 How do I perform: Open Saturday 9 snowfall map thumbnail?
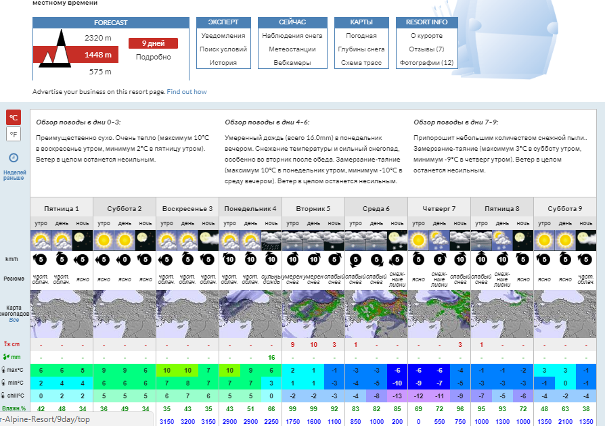[565, 314]
